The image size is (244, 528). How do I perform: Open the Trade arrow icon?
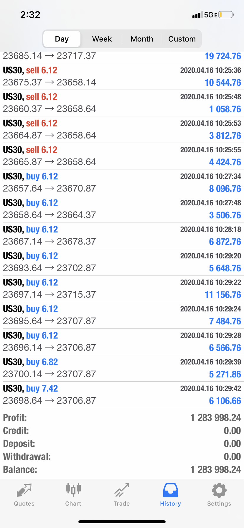tap(122, 490)
